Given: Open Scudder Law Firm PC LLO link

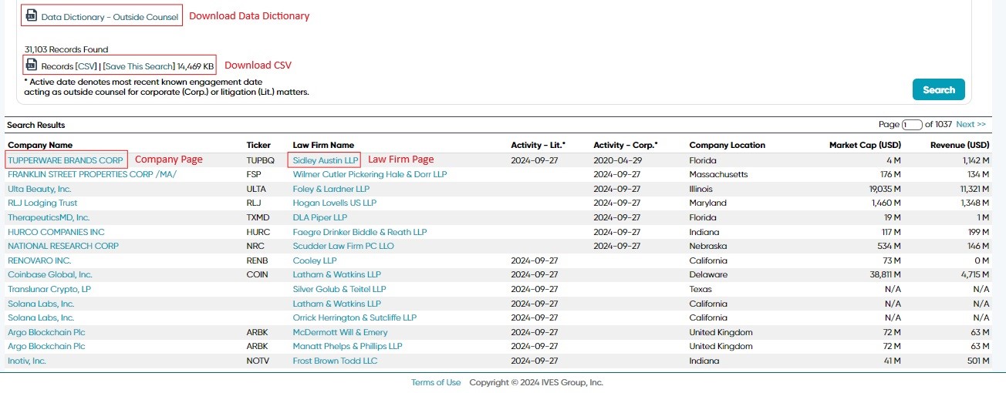Looking at the screenshot, I should [343, 246].
